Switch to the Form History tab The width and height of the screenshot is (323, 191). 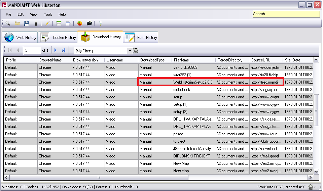point(141,38)
